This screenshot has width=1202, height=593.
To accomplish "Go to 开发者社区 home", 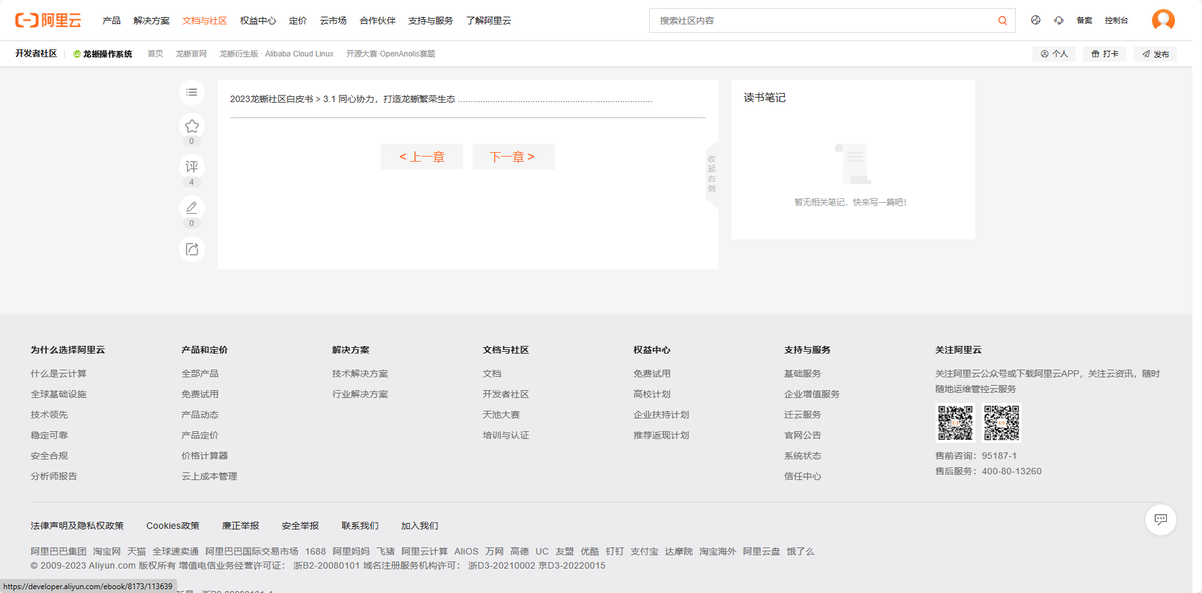I will click(x=36, y=53).
